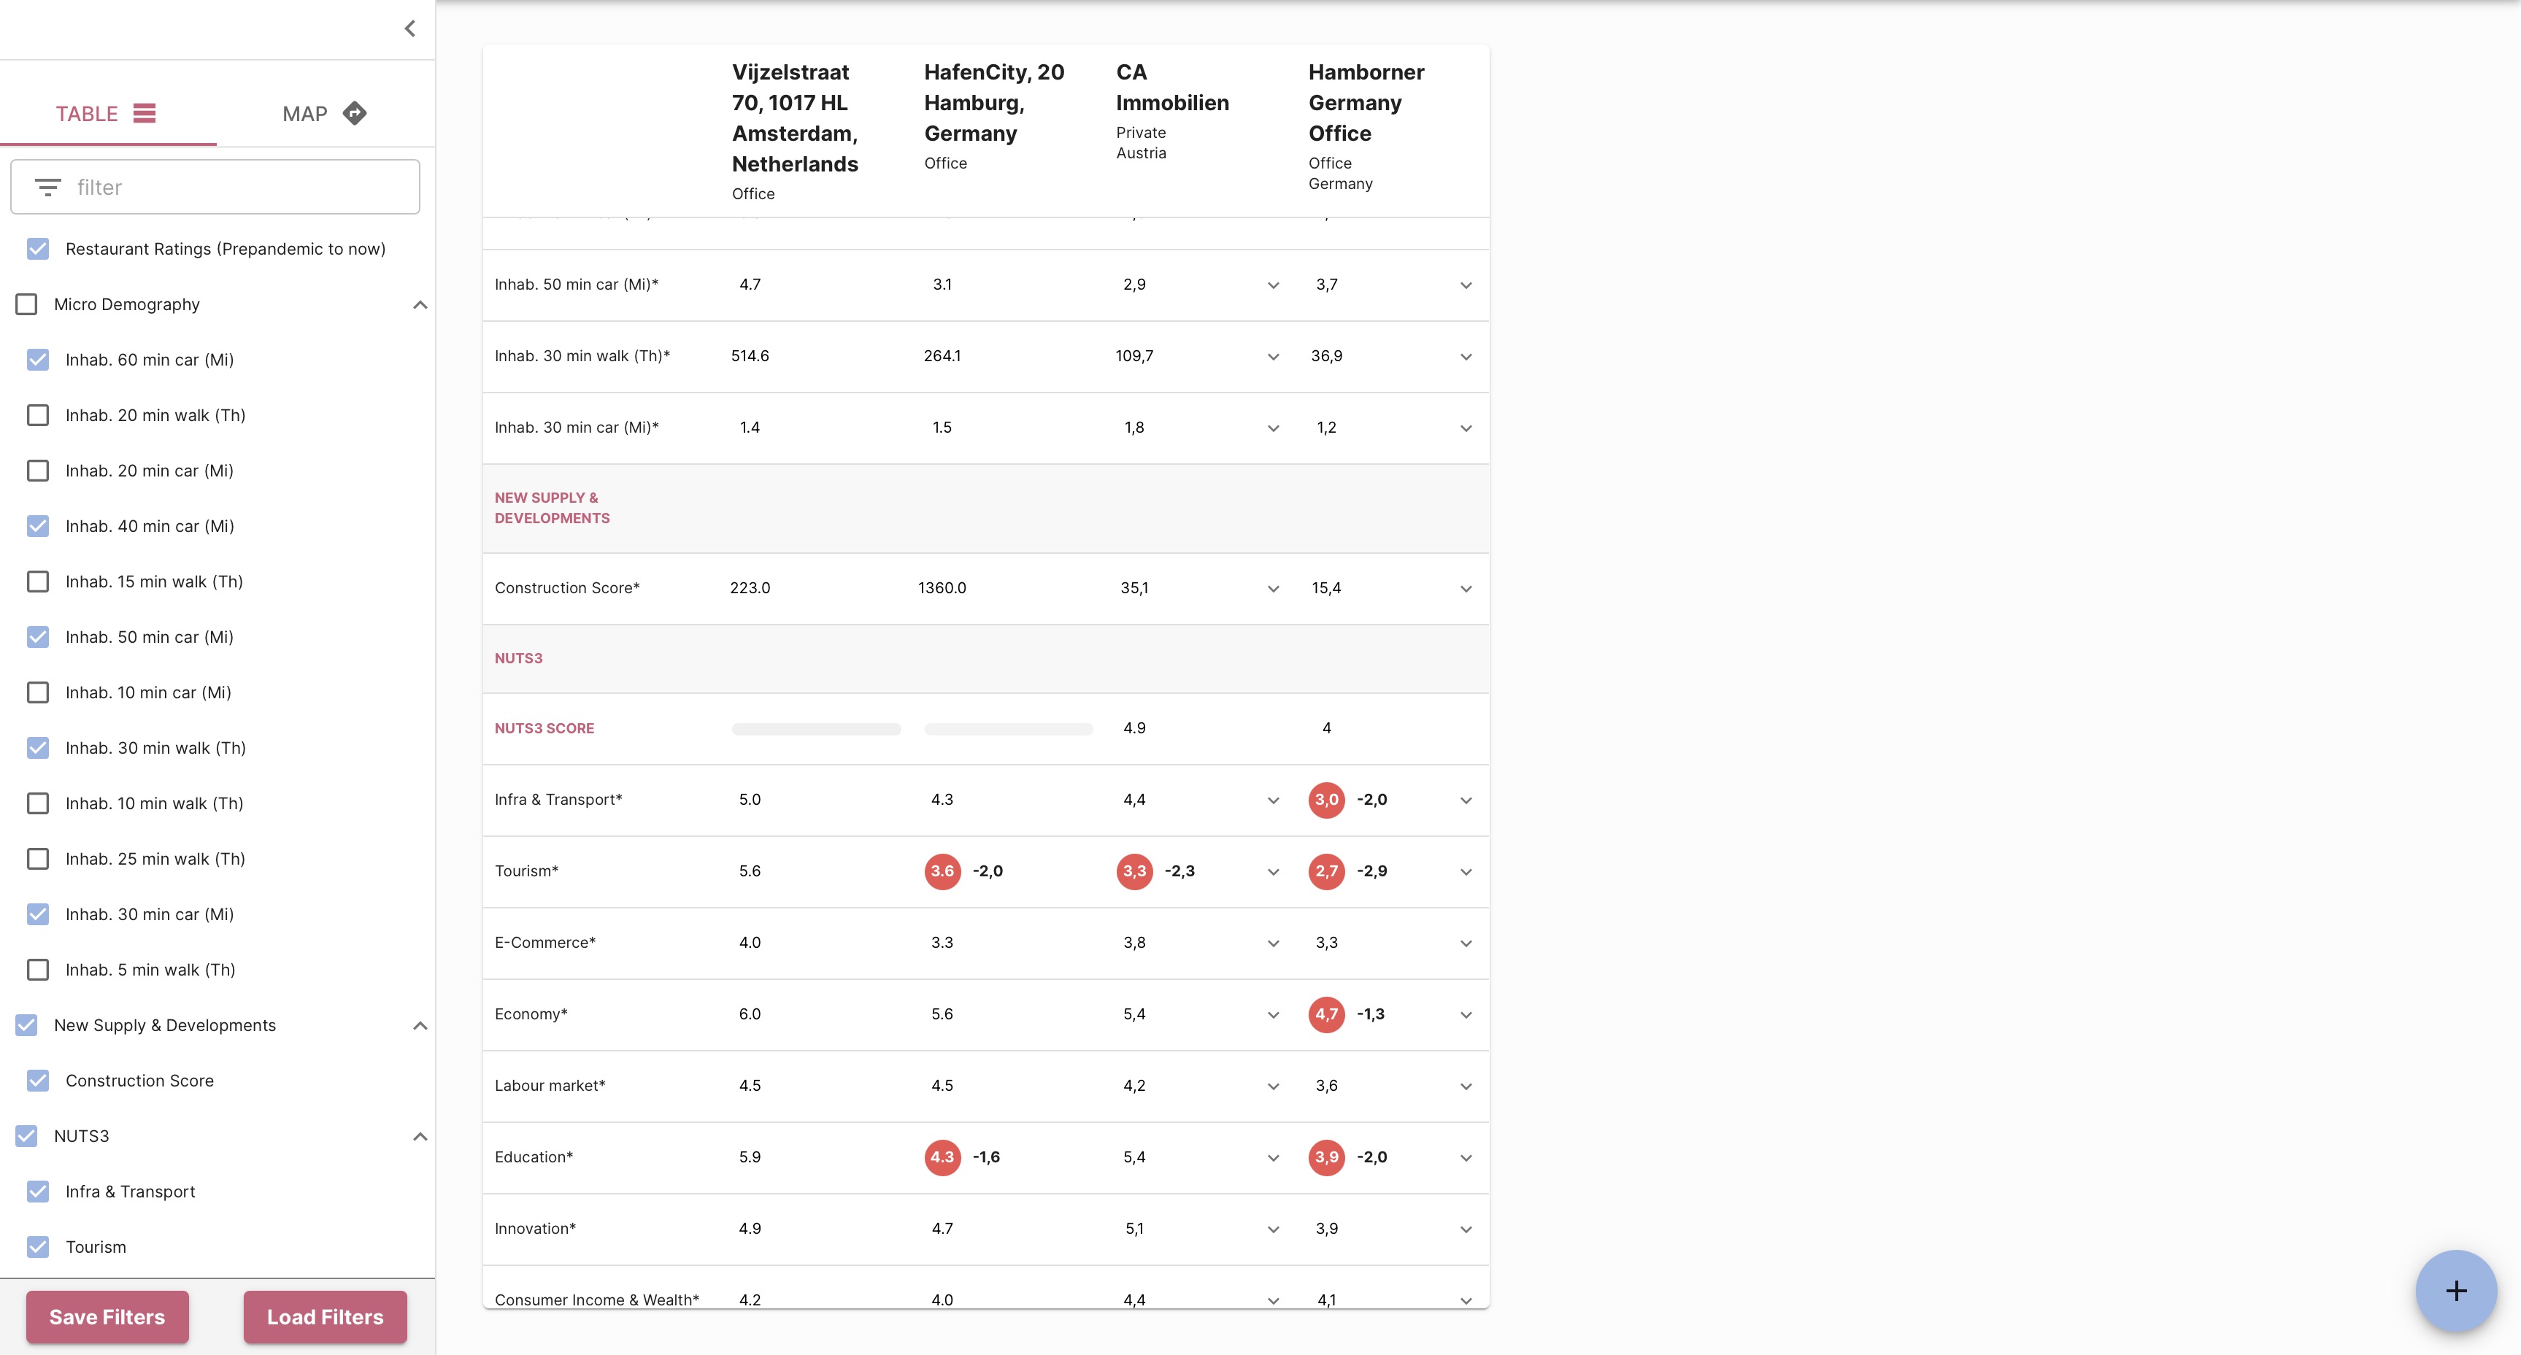The width and height of the screenshot is (2521, 1355).
Task: Click Vijzelstraat NUTS3 score progress bar
Action: 816,729
